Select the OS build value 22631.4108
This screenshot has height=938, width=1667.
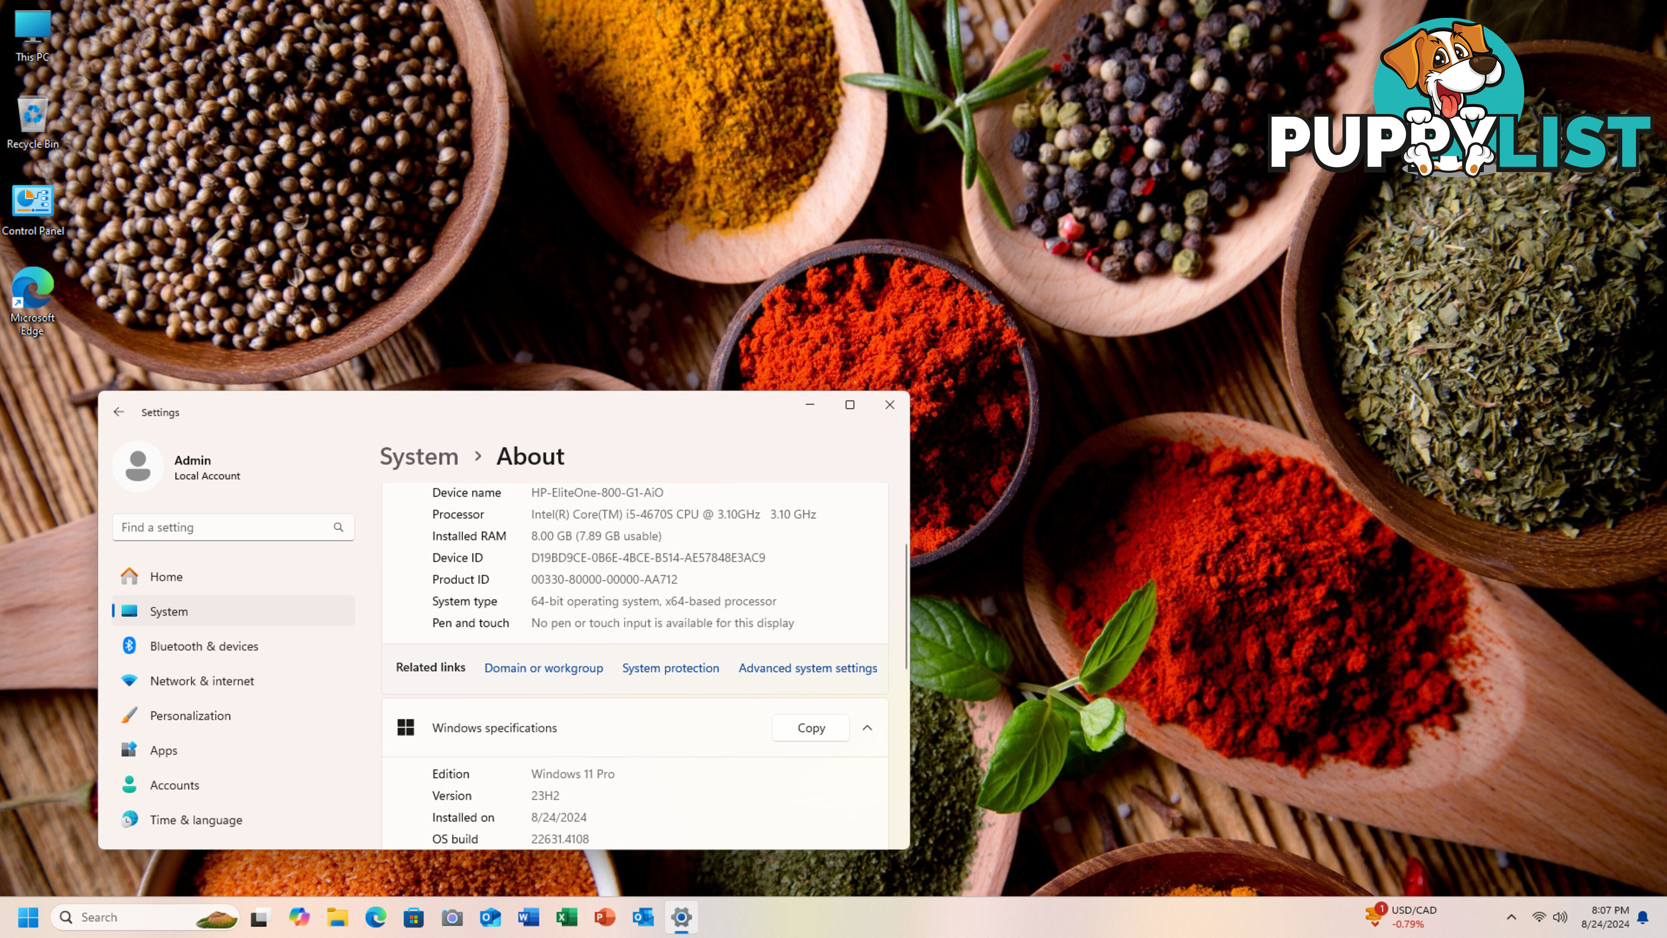coord(560,839)
